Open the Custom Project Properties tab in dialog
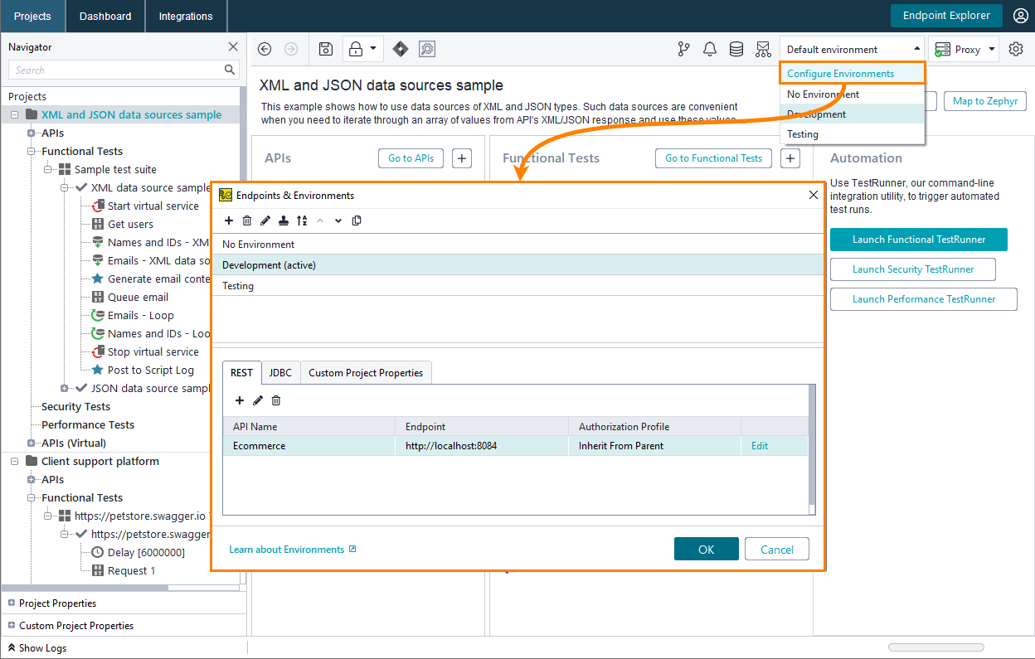 [x=366, y=373]
